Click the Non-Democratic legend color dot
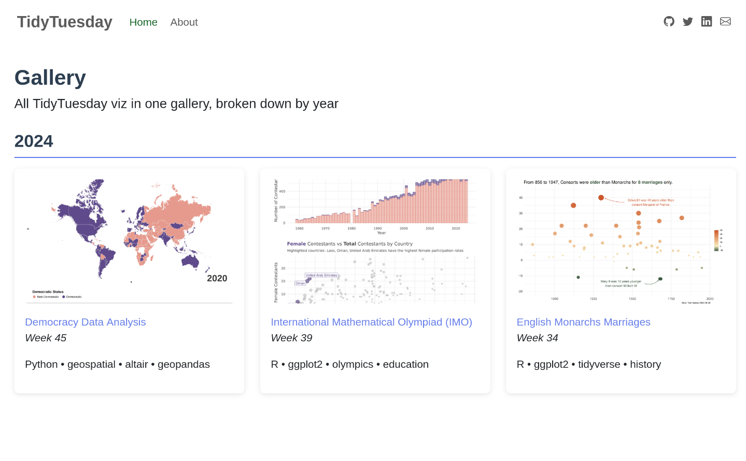This screenshot has height=461, width=746. click(34, 297)
